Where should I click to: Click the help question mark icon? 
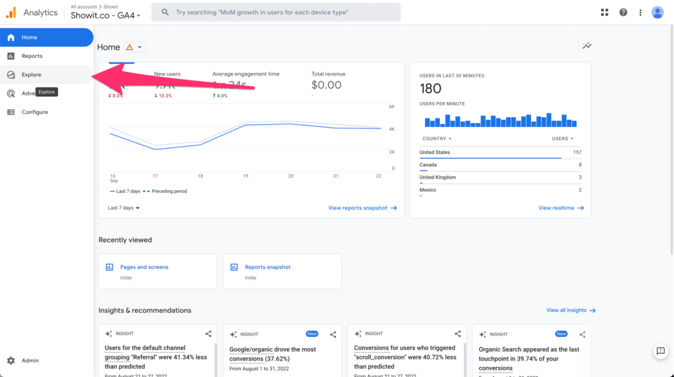[623, 13]
